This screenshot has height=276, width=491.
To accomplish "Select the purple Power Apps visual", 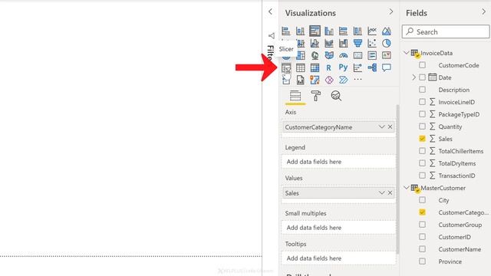I will click(x=329, y=80).
